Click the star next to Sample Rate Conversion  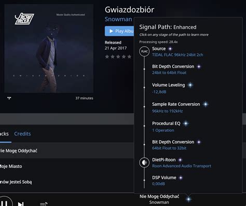point(206,104)
